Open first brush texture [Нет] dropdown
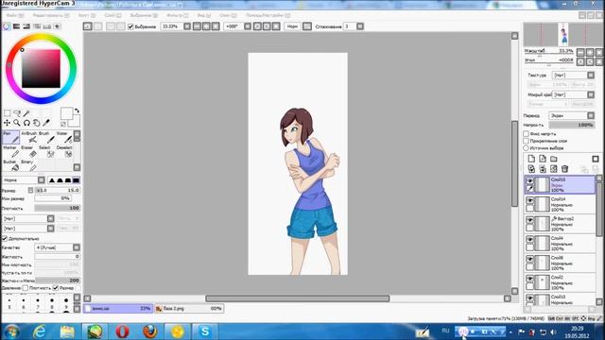 (28, 218)
